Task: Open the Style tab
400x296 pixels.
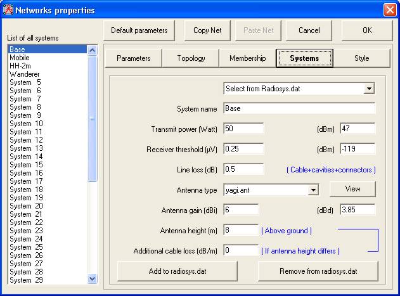Action: [362, 58]
